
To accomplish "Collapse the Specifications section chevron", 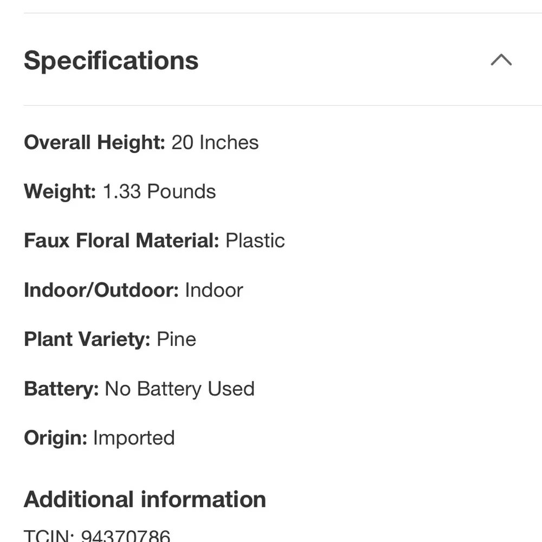I will click(x=501, y=60).
